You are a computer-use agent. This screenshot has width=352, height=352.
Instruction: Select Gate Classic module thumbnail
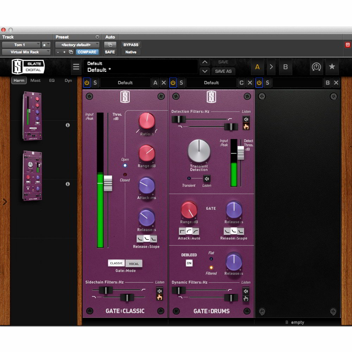(32, 115)
